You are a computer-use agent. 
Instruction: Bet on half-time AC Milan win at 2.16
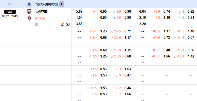tap(142, 18)
